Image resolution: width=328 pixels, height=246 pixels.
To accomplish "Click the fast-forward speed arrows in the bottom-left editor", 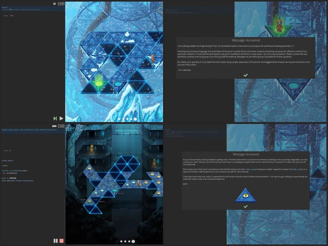I will [x=55, y=126].
